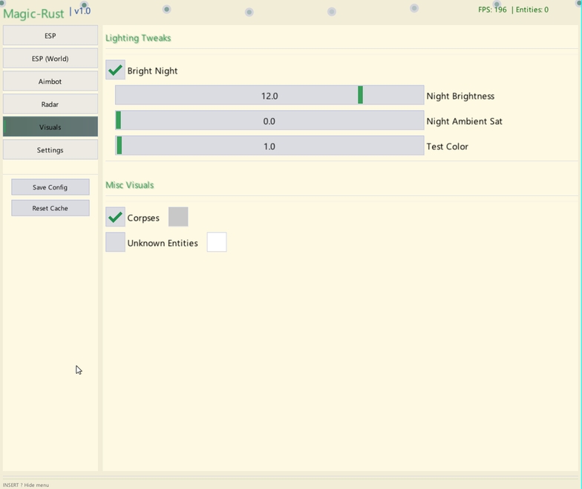Click the Night Ambient Sat slider track
This screenshot has width=582, height=489.
pos(269,121)
